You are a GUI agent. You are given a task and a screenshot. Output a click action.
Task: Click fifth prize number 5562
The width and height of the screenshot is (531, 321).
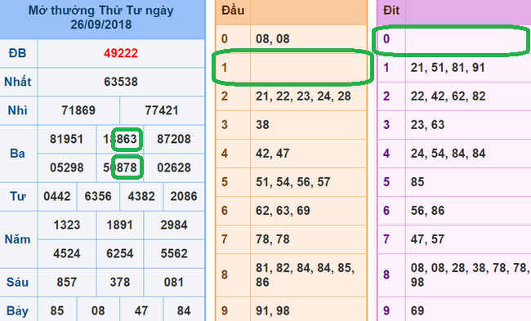tap(174, 254)
